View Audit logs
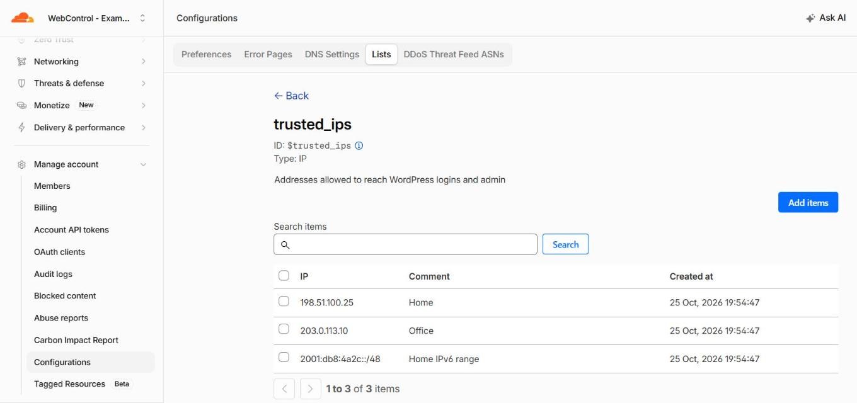Image resolution: width=857 pixels, height=403 pixels. pyautogui.click(x=53, y=274)
